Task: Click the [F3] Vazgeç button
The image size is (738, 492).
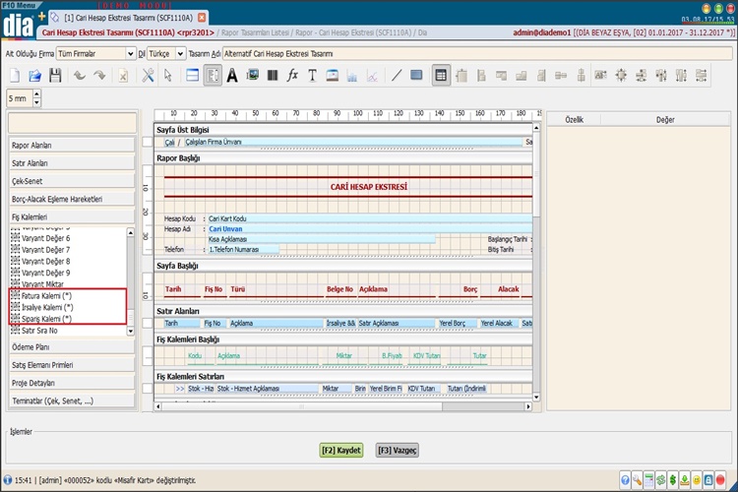Action: (398, 450)
